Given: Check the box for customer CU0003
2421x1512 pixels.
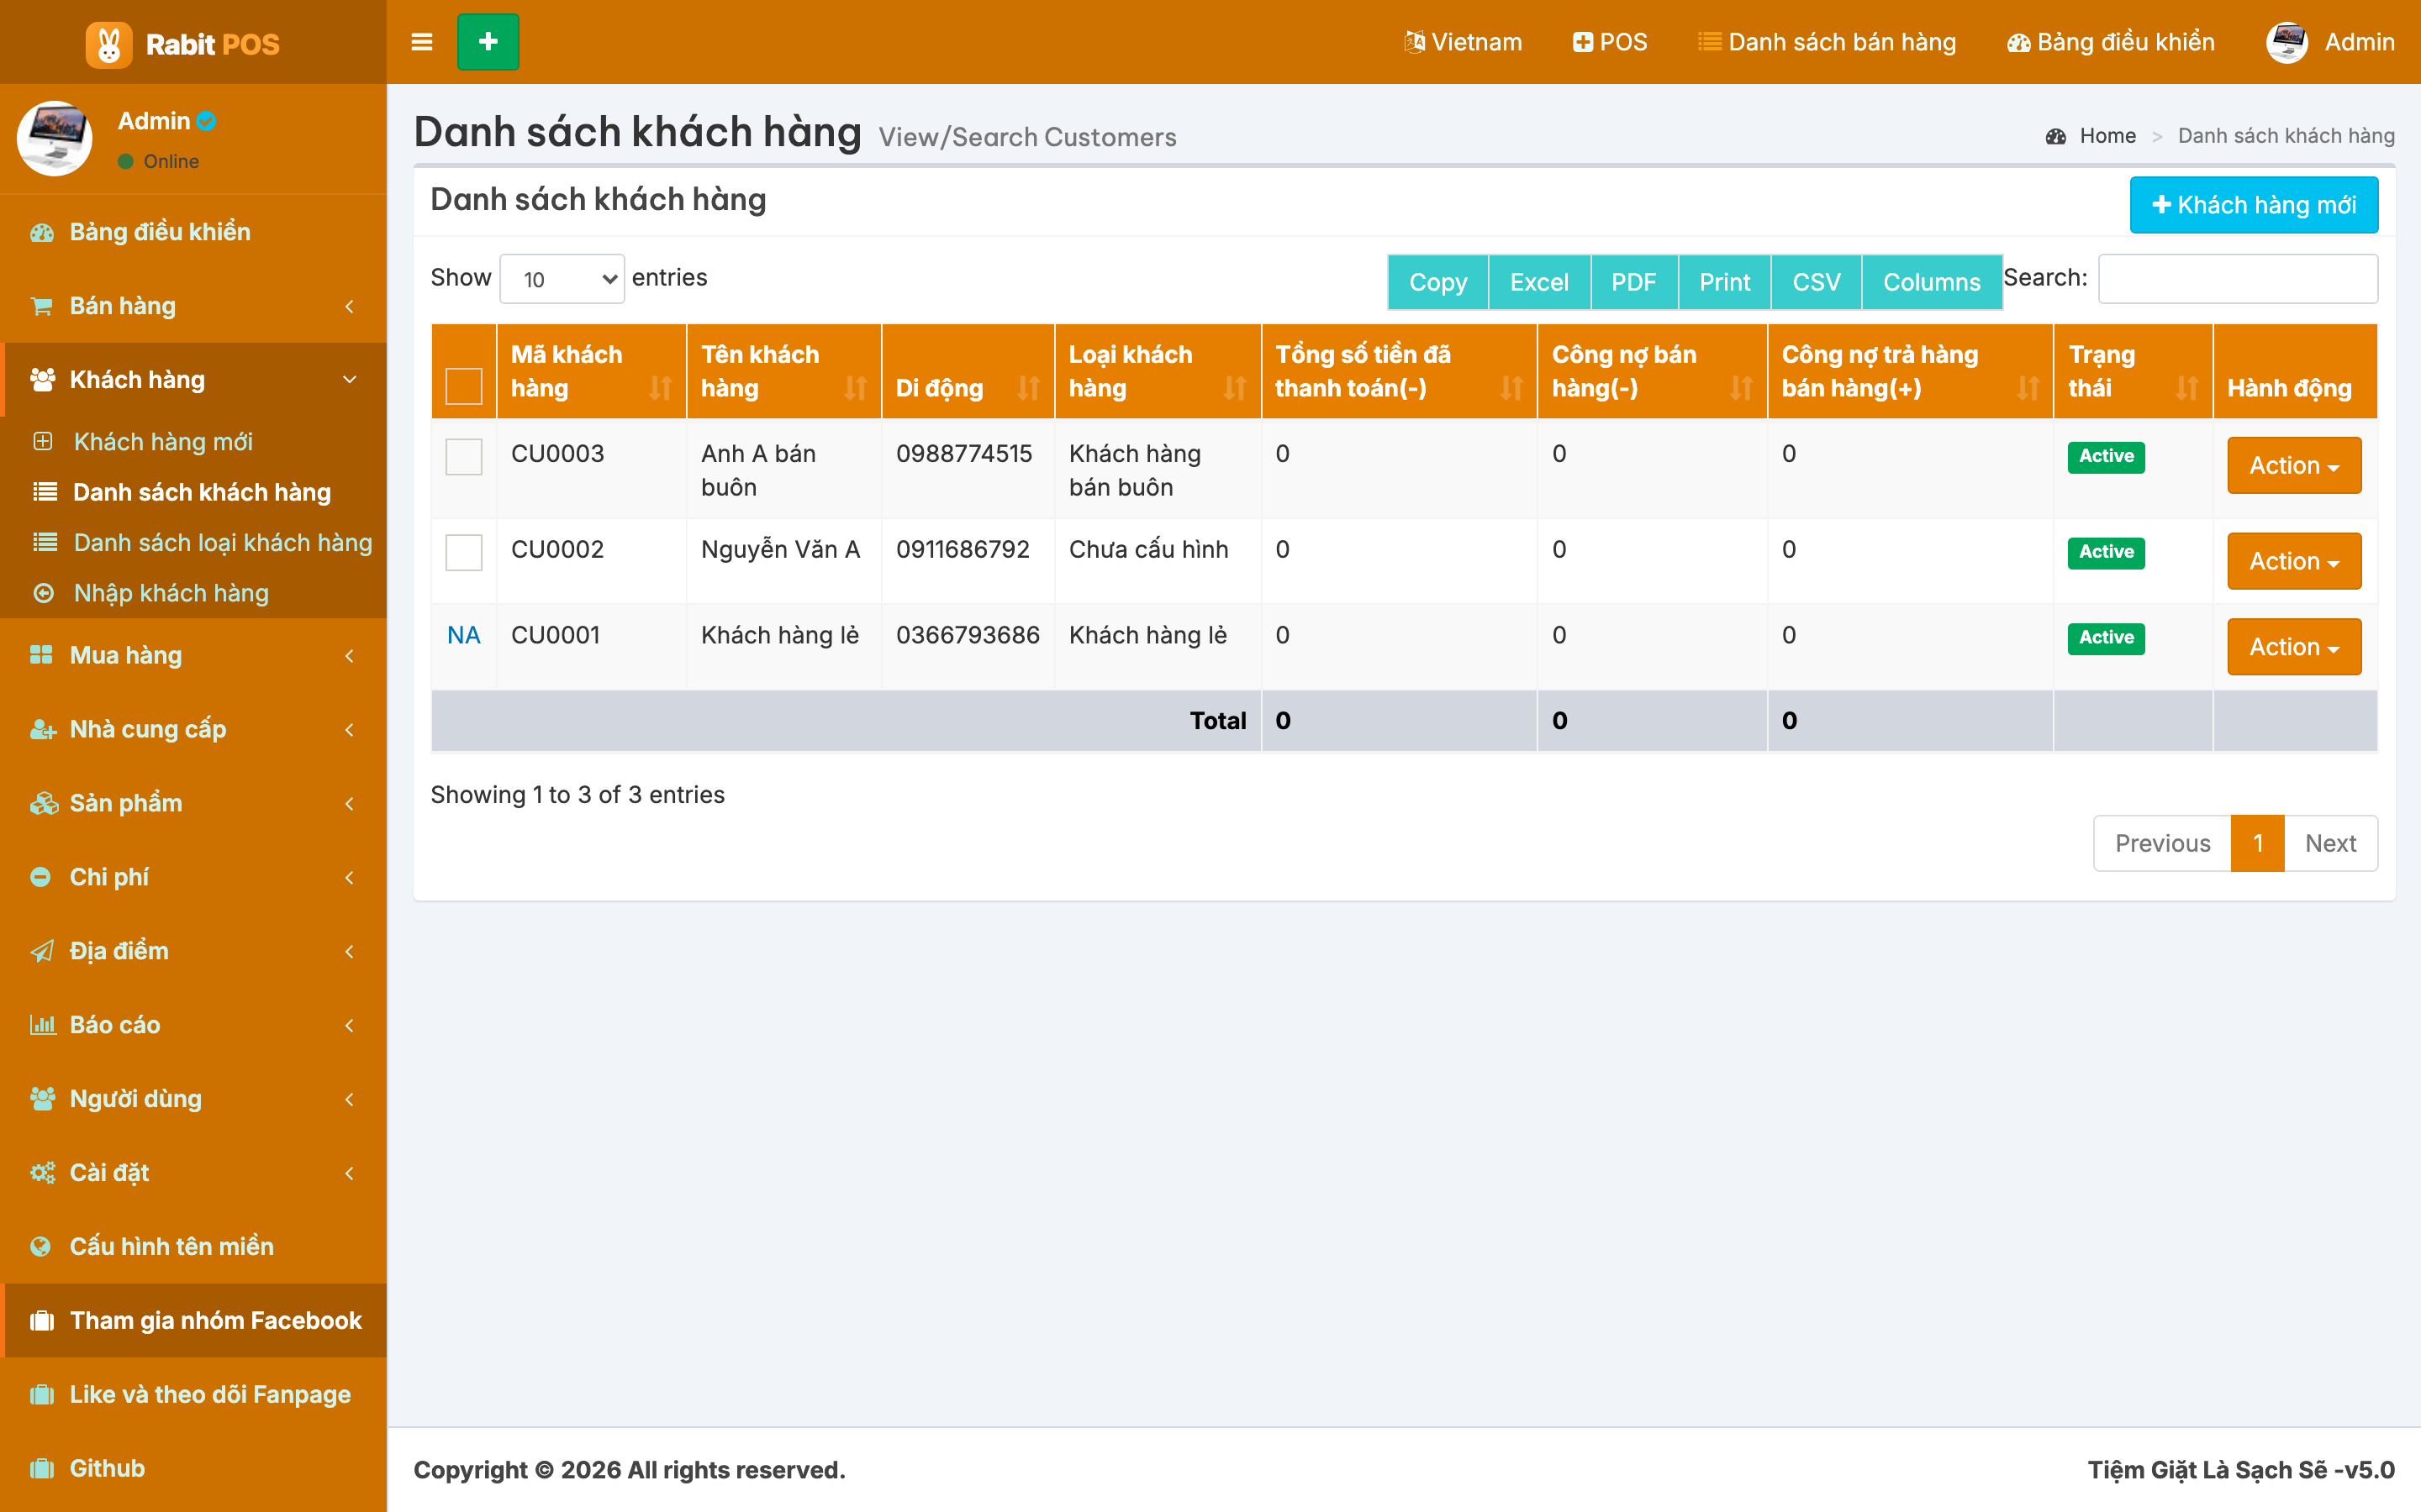Looking at the screenshot, I should [x=464, y=457].
